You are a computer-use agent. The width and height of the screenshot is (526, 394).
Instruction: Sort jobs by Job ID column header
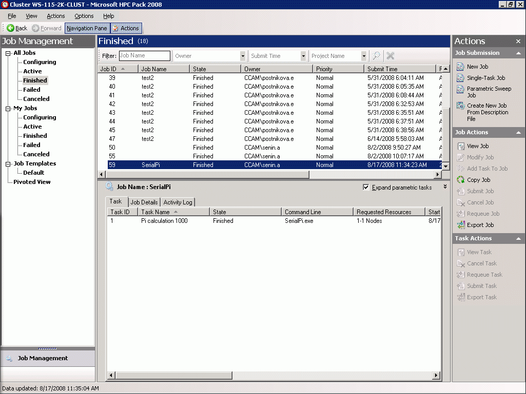118,69
